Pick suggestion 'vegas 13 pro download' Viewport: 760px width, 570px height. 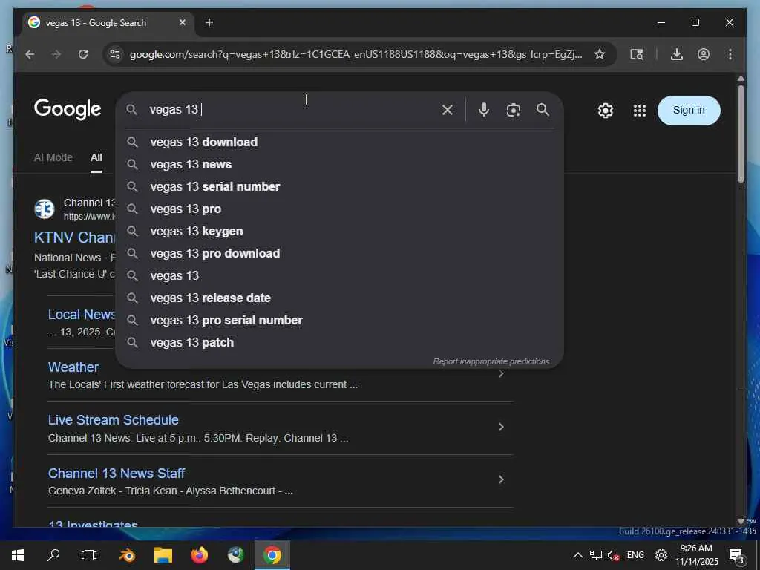click(339, 254)
